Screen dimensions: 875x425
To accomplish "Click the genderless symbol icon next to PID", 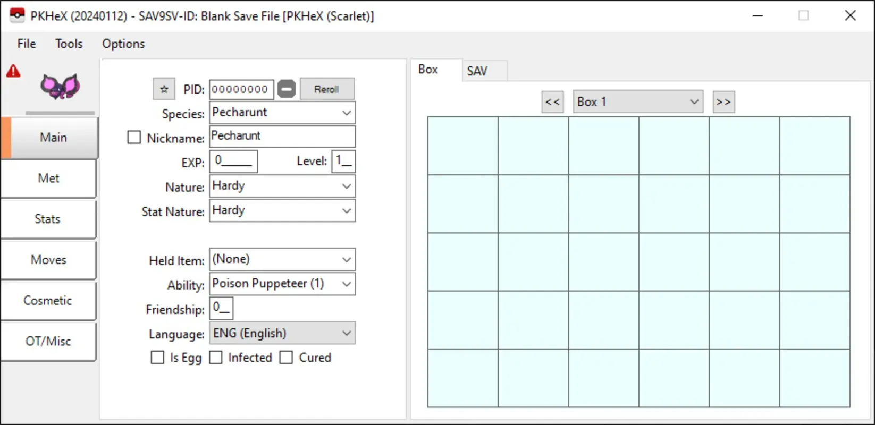I will [287, 89].
